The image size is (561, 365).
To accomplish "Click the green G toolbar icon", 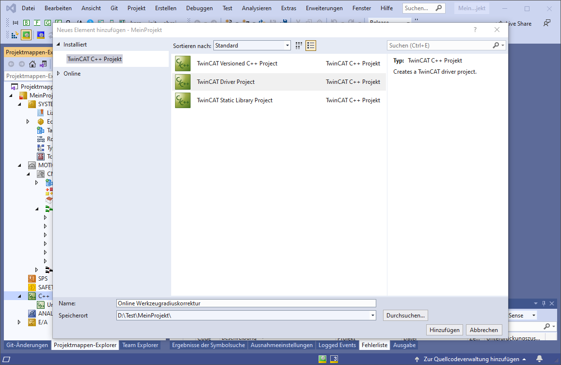I will pyautogui.click(x=48, y=23).
